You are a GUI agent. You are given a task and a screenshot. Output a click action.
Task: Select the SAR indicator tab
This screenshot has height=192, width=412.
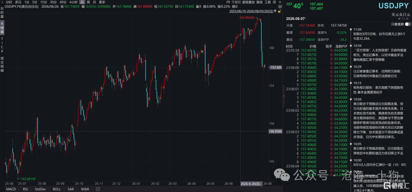[71, 189]
